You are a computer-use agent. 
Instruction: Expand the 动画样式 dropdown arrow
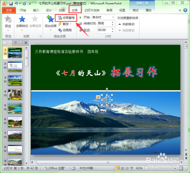pos(22,30)
